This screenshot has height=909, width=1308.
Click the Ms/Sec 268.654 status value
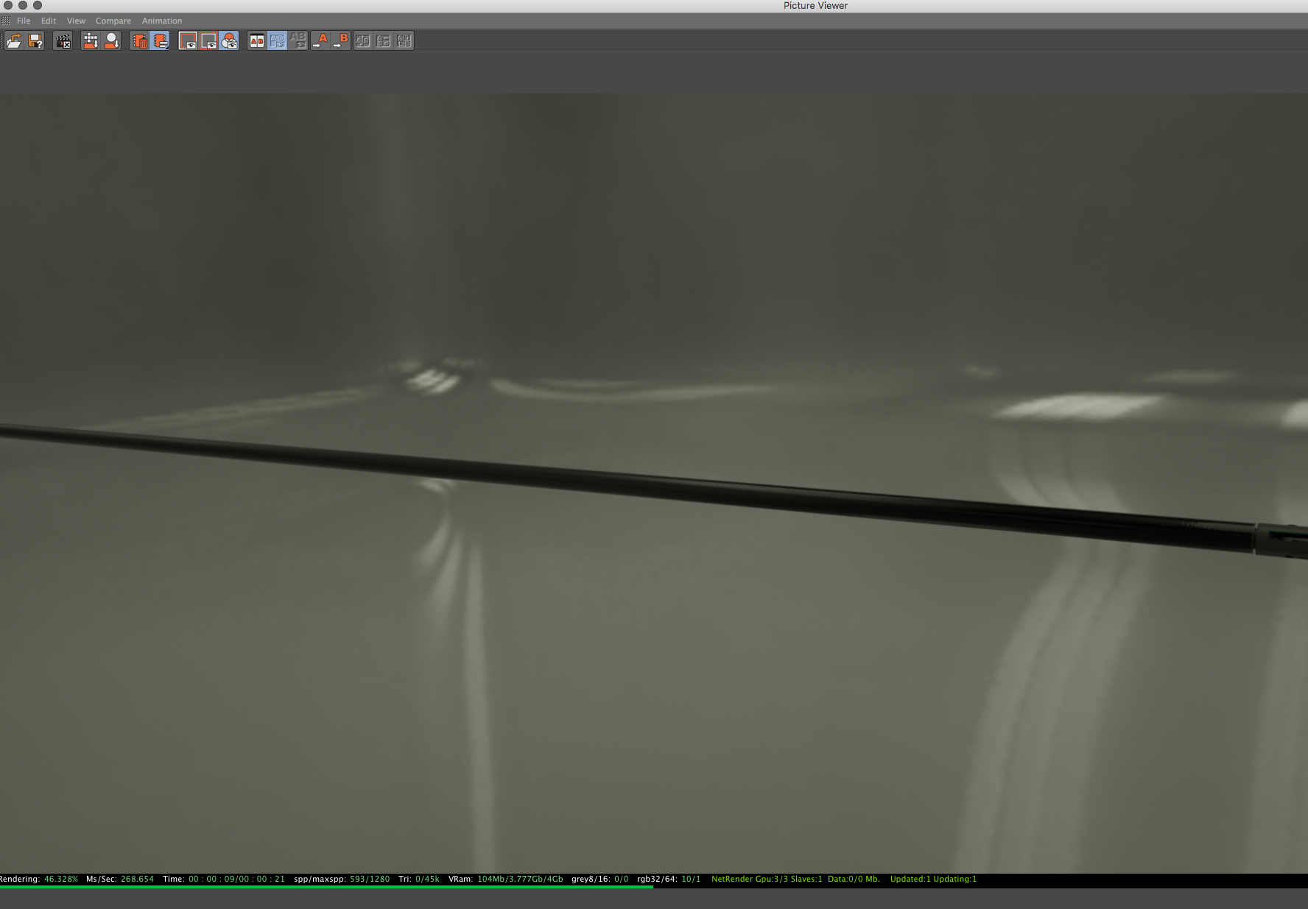[120, 879]
